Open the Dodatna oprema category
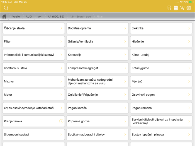This screenshot has height=146, width=195. click(x=97, y=28)
